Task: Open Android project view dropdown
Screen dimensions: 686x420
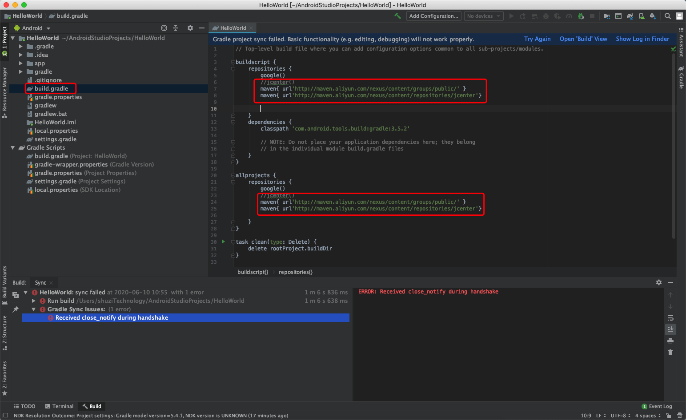Action: 33,28
